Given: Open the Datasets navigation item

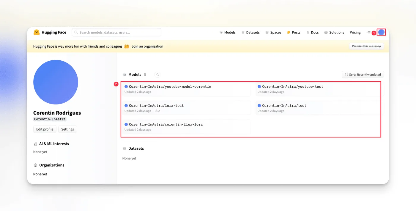Looking at the screenshot, I should [250, 33].
